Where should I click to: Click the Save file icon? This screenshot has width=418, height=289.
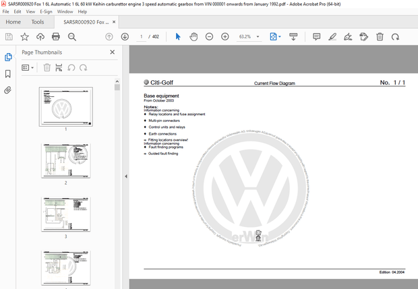(9, 37)
